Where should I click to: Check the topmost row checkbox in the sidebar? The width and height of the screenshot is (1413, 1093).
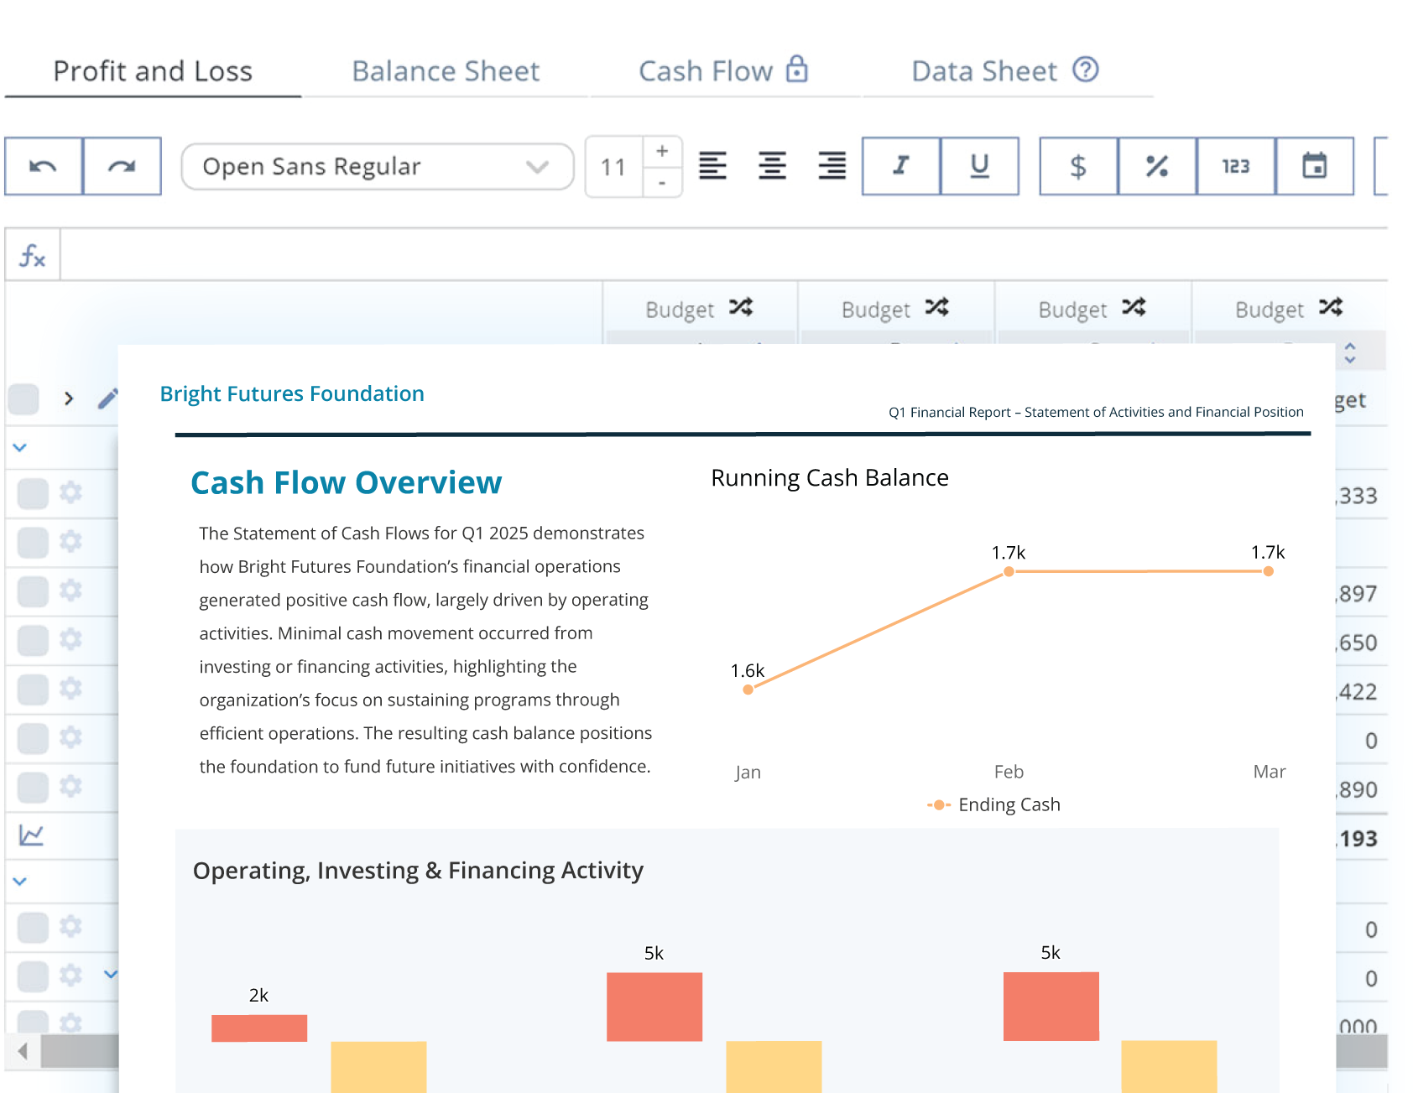click(23, 399)
